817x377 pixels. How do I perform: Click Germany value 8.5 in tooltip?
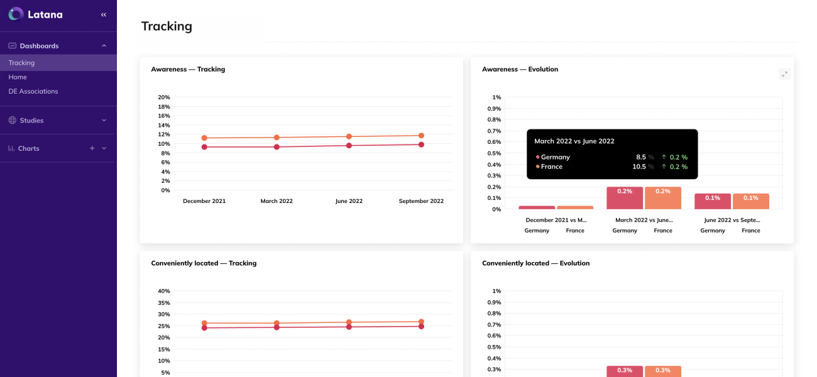point(641,157)
